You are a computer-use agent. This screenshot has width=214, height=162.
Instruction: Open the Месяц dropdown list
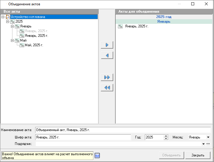coord(208,137)
